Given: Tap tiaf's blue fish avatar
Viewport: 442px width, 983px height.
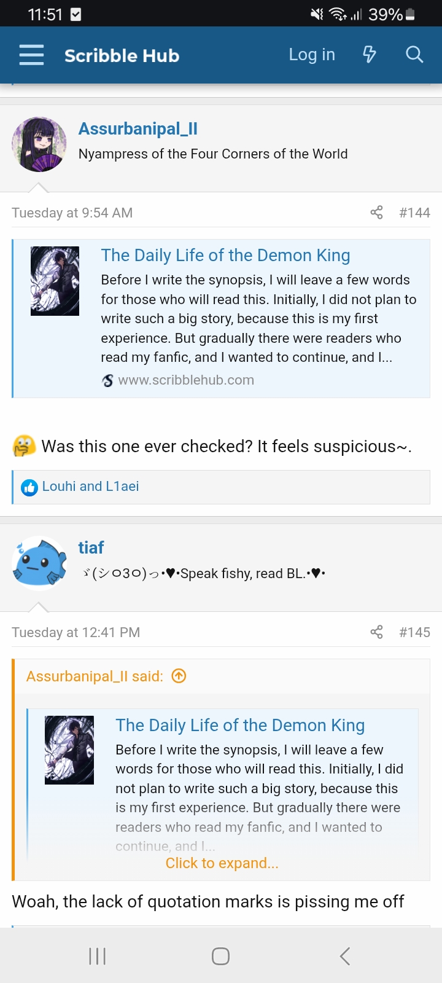Looking at the screenshot, I should 39,563.
